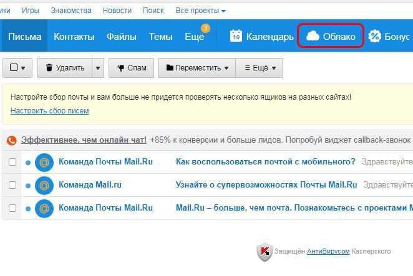The height and width of the screenshot is (276, 413).
Task: Open the toolbar Ещё menu button
Action: (x=260, y=68)
